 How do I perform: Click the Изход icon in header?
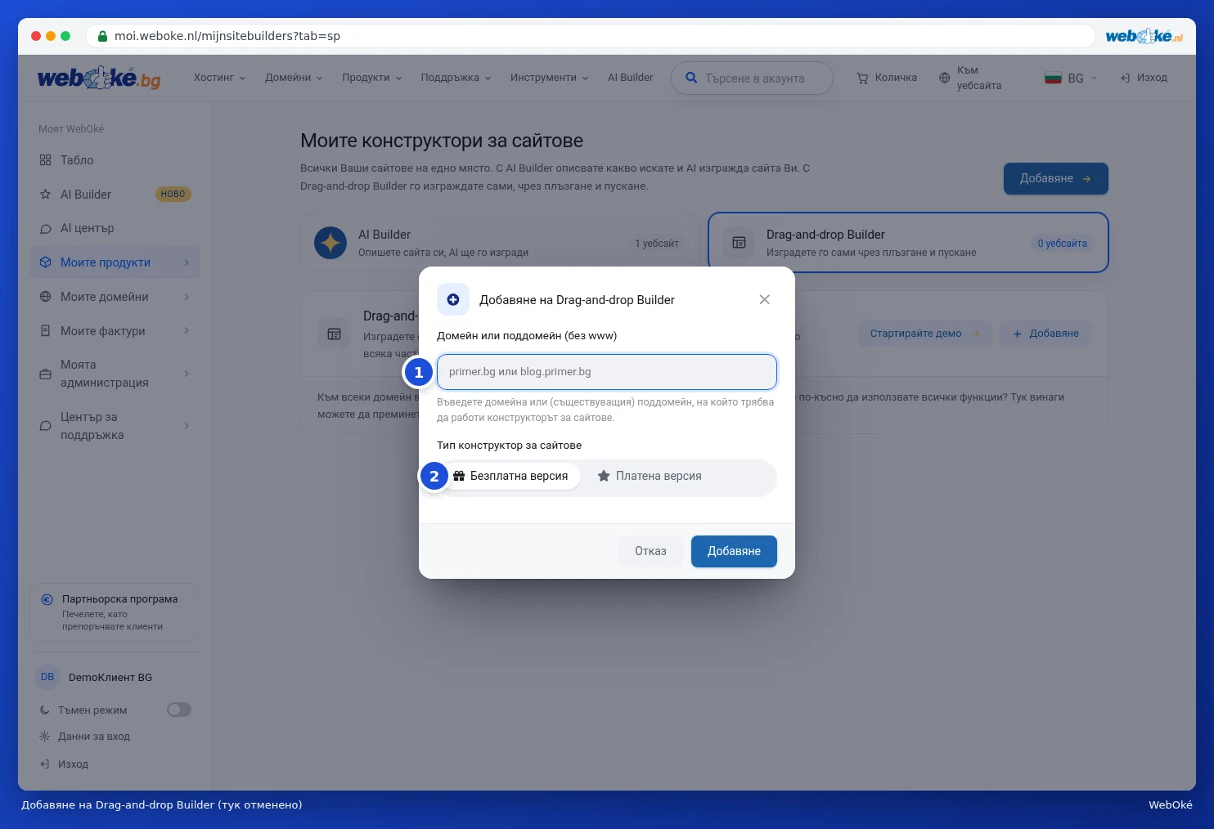[x=1126, y=78]
